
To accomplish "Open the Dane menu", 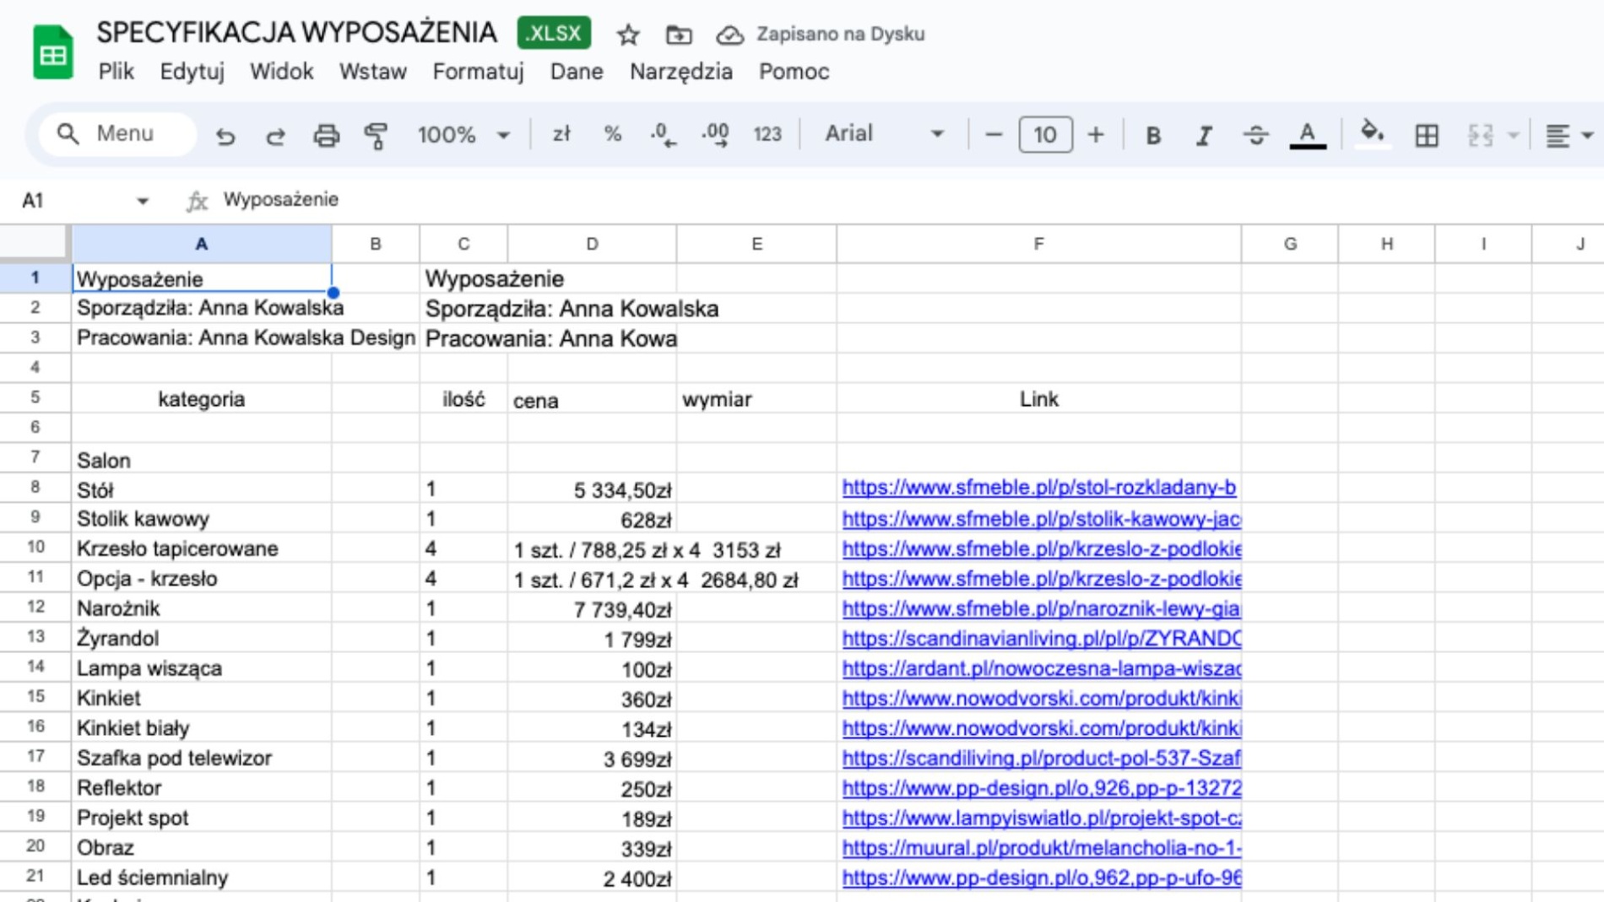I will coord(576,72).
